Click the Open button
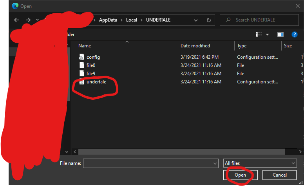The image size is (304, 186). [x=241, y=175]
